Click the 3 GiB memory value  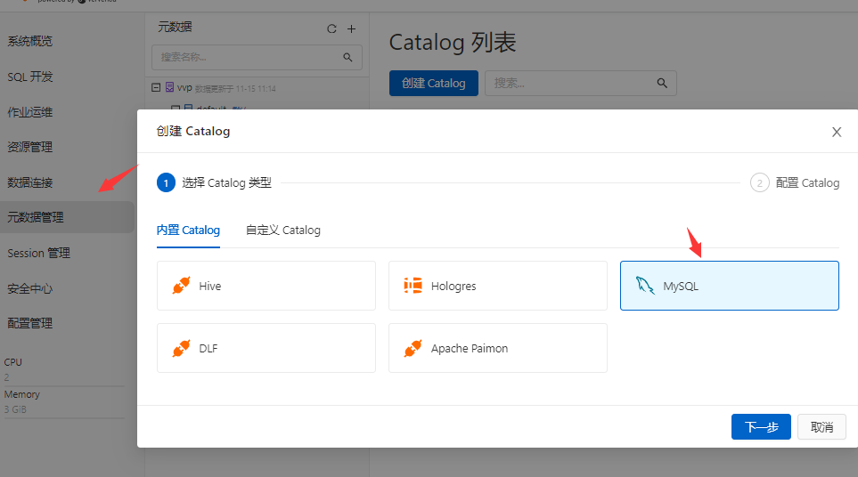coord(15,409)
